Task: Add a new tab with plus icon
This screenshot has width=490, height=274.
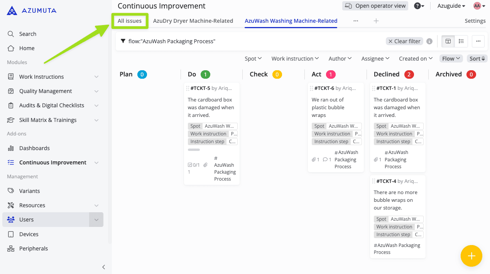Action: [376, 21]
